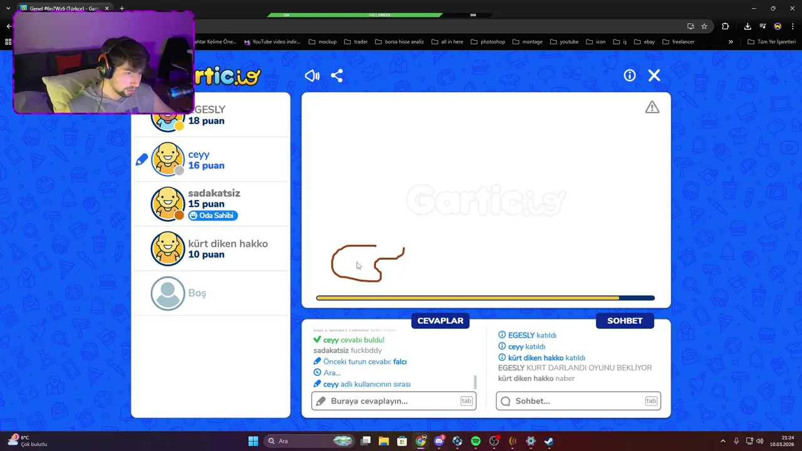
Task: Report the drawing via warning triangle
Action: 652,107
